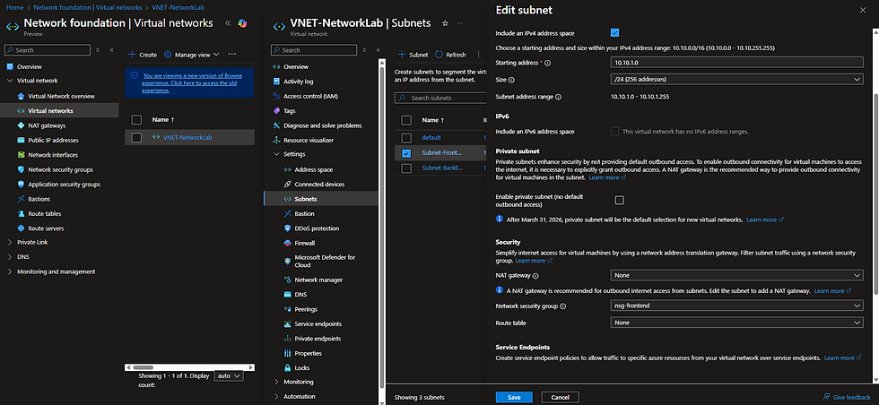879x405 pixels.
Task: Open Give feedback link
Action: tap(847, 397)
